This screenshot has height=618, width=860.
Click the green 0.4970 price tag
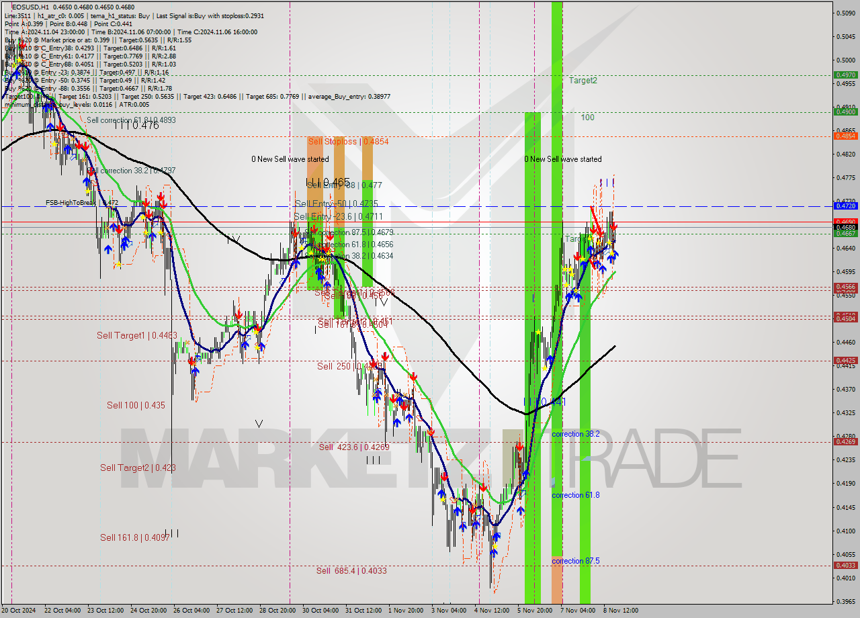pos(845,75)
